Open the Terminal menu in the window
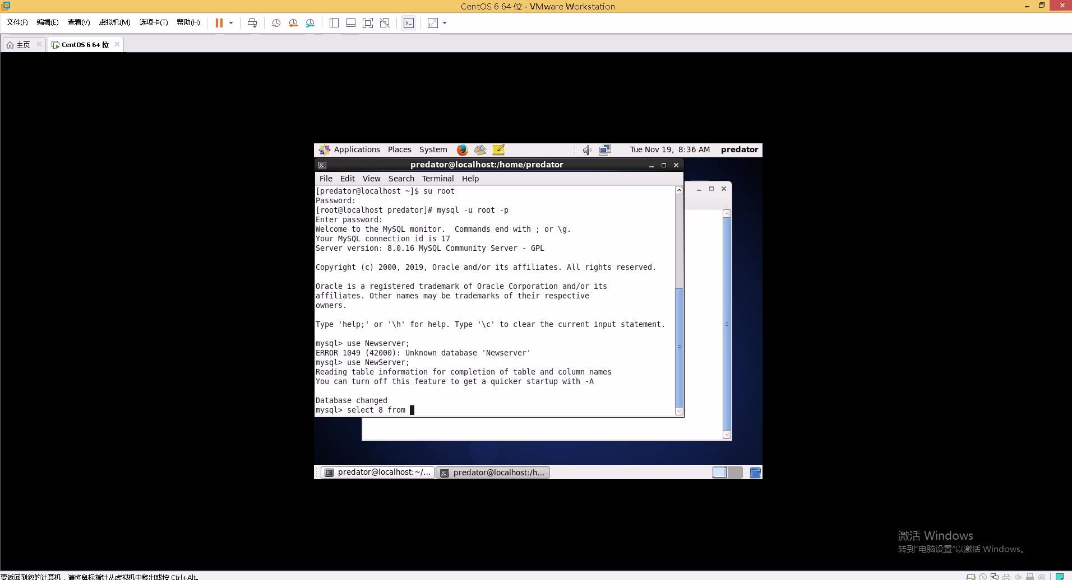1072x580 pixels. click(x=437, y=178)
